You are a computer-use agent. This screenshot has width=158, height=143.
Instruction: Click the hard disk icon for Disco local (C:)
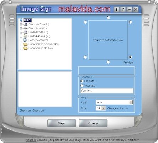pyautogui.click(x=26, y=28)
